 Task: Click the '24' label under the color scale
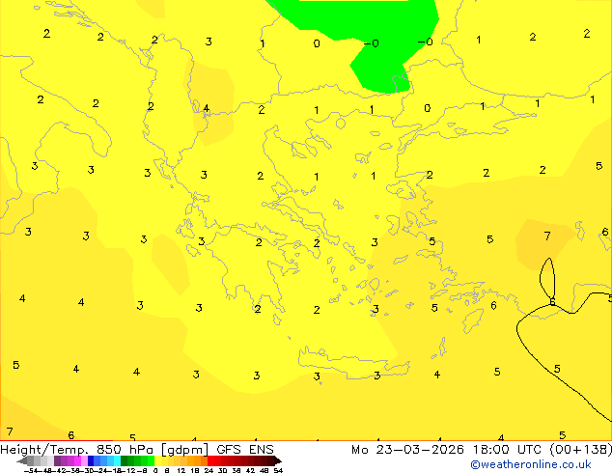click(x=209, y=470)
